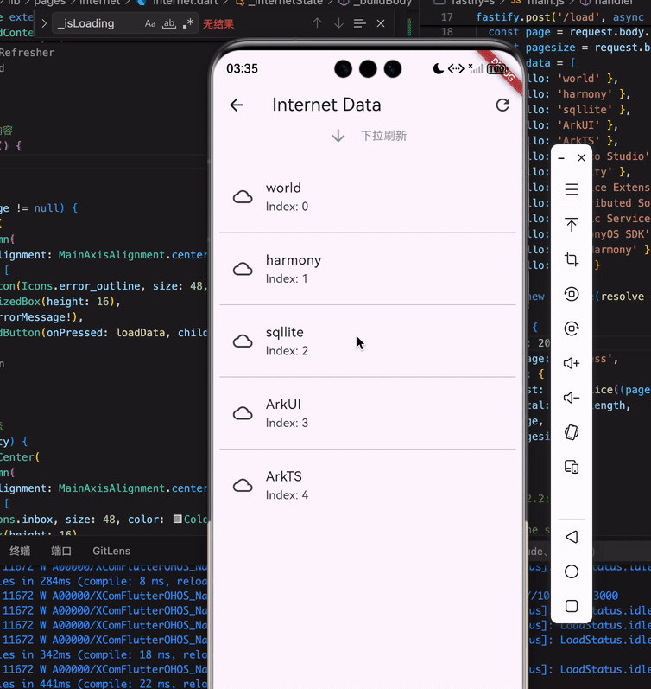Screen dimensions: 651x689
Task: Open the 端口 panel tab
Action: (61, 551)
